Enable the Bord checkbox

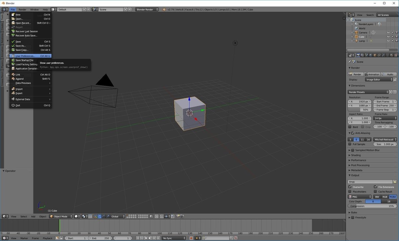click(350, 127)
